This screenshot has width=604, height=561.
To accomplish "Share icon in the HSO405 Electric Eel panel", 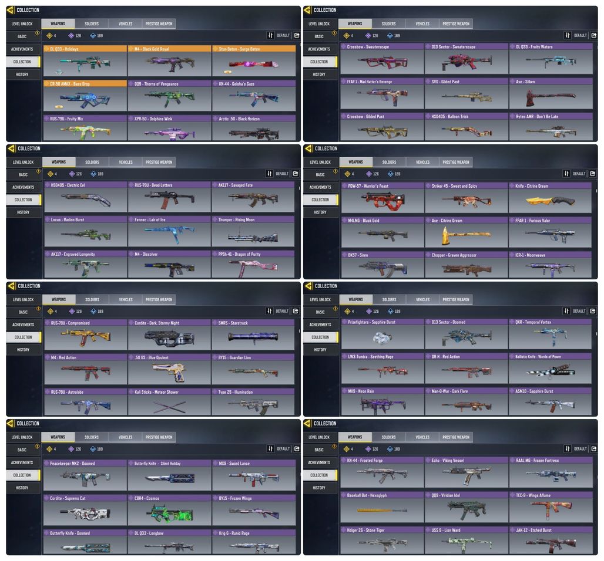I will (x=296, y=174).
